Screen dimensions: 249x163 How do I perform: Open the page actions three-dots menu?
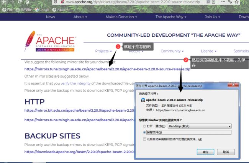tap(223, 2)
